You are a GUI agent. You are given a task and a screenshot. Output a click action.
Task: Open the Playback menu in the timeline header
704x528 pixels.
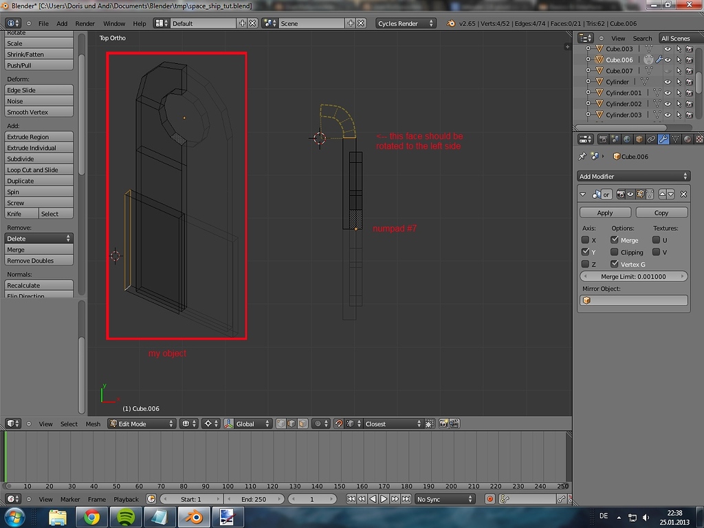pyautogui.click(x=126, y=499)
